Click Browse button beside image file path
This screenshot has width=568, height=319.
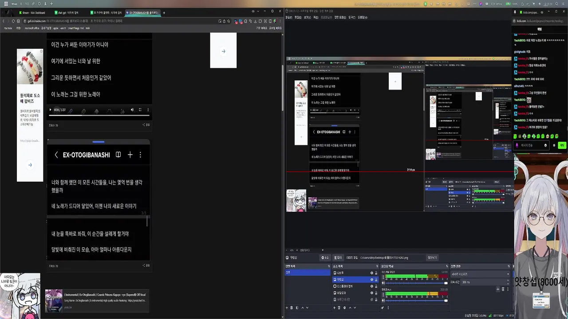pos(432,257)
